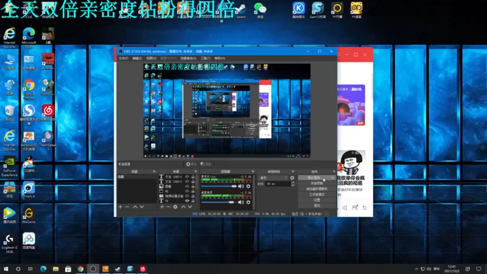Open source Filters button above the docks
Viewport: 487px width, 274px height.
tap(206, 164)
